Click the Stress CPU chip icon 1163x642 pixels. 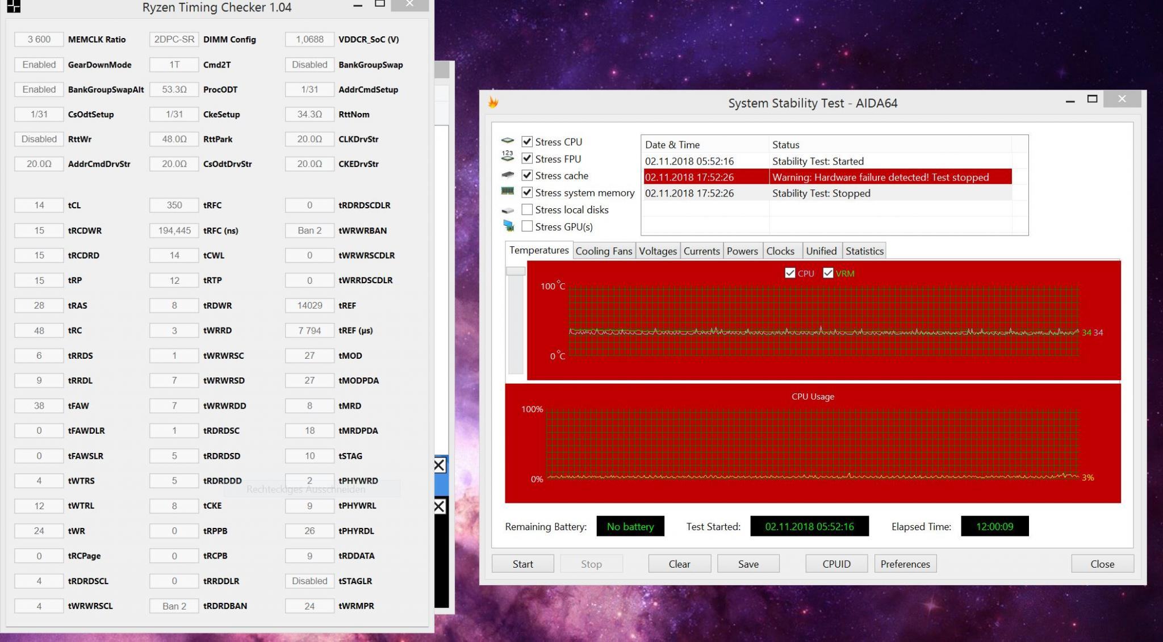click(508, 141)
